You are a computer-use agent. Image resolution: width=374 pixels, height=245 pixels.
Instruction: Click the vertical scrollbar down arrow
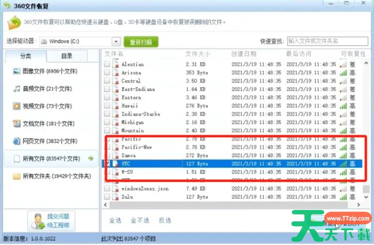366,197
